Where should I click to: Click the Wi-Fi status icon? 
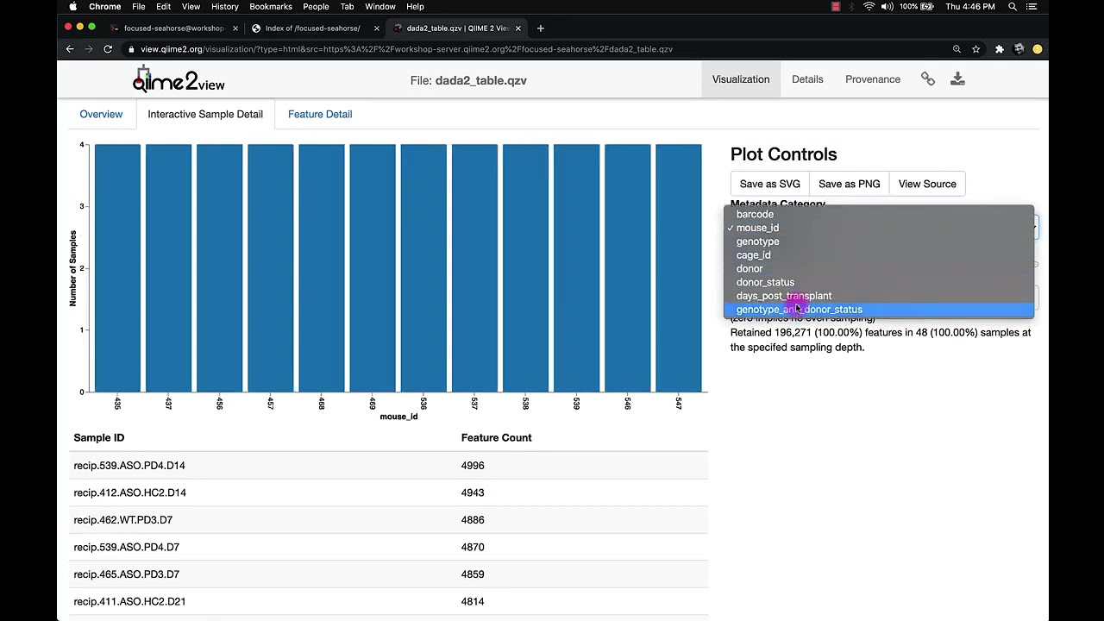point(869,7)
